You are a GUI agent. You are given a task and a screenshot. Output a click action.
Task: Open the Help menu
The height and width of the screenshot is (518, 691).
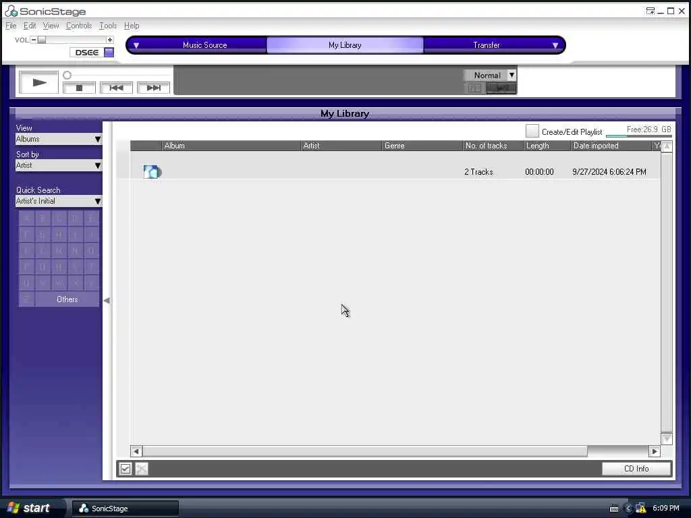tap(132, 26)
